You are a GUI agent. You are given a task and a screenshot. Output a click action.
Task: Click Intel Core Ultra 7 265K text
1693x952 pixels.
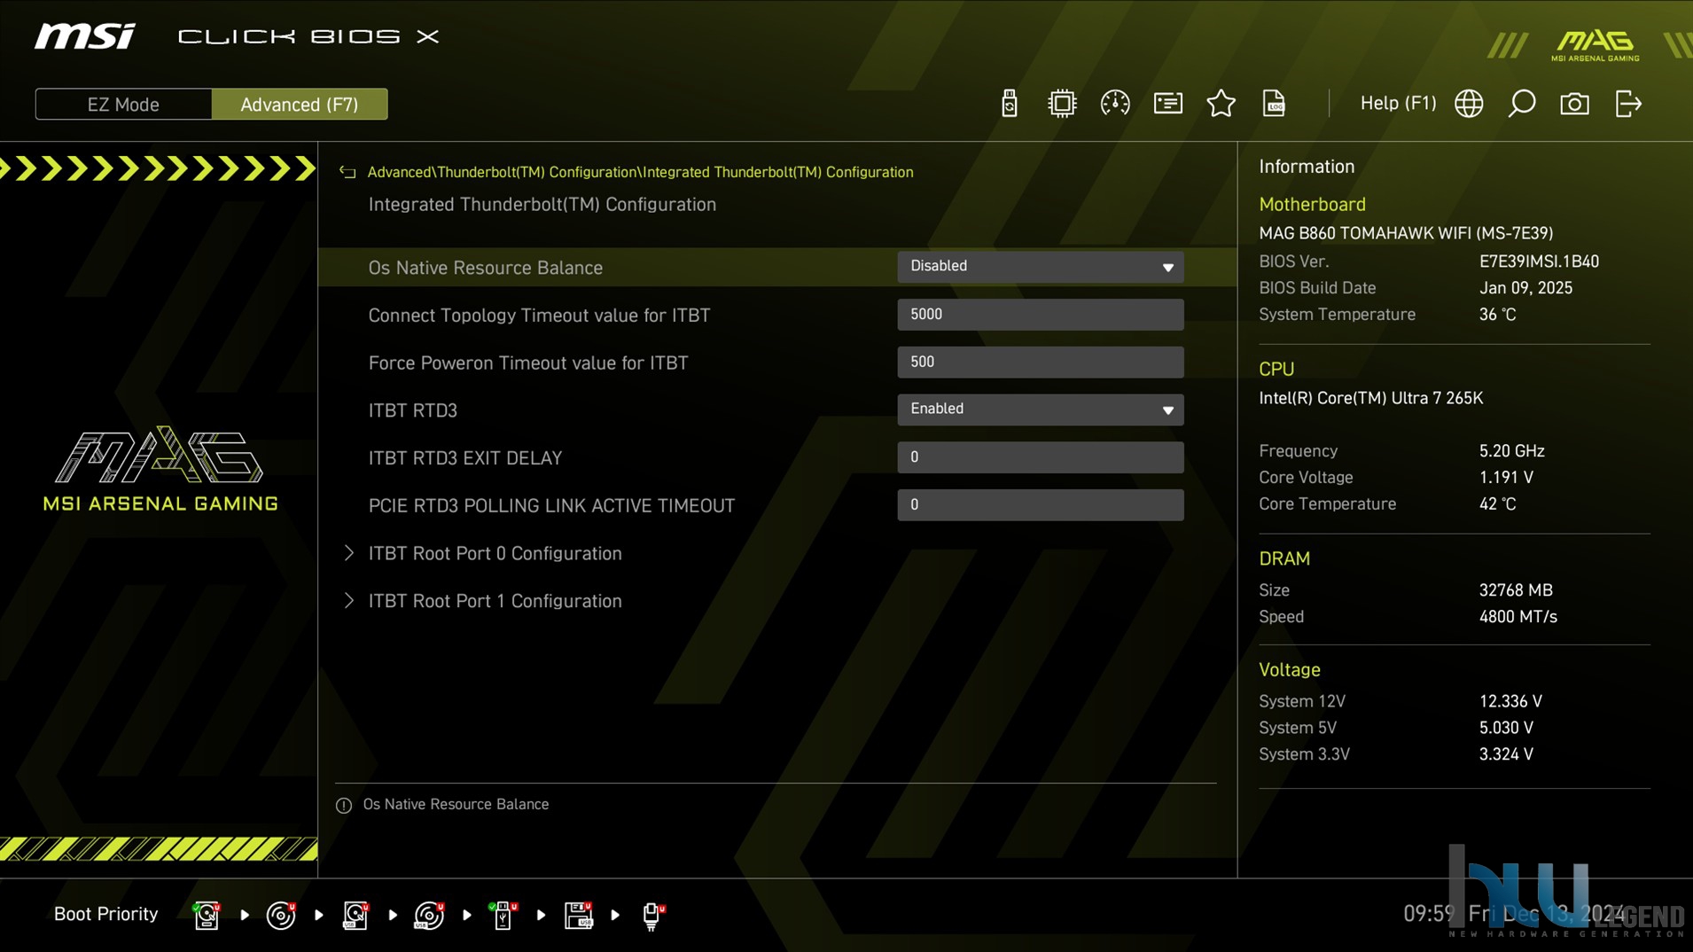1370,398
